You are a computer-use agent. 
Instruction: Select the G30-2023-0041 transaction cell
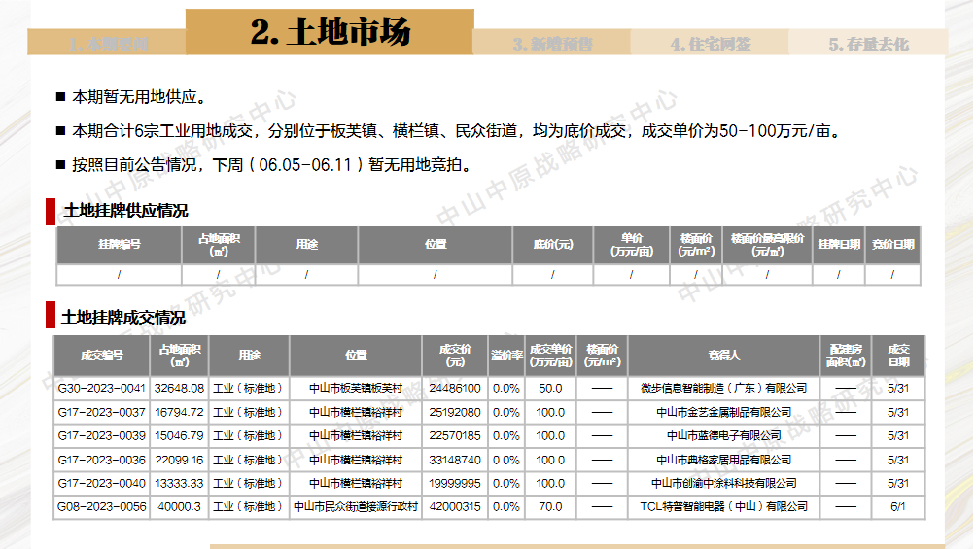pos(102,388)
